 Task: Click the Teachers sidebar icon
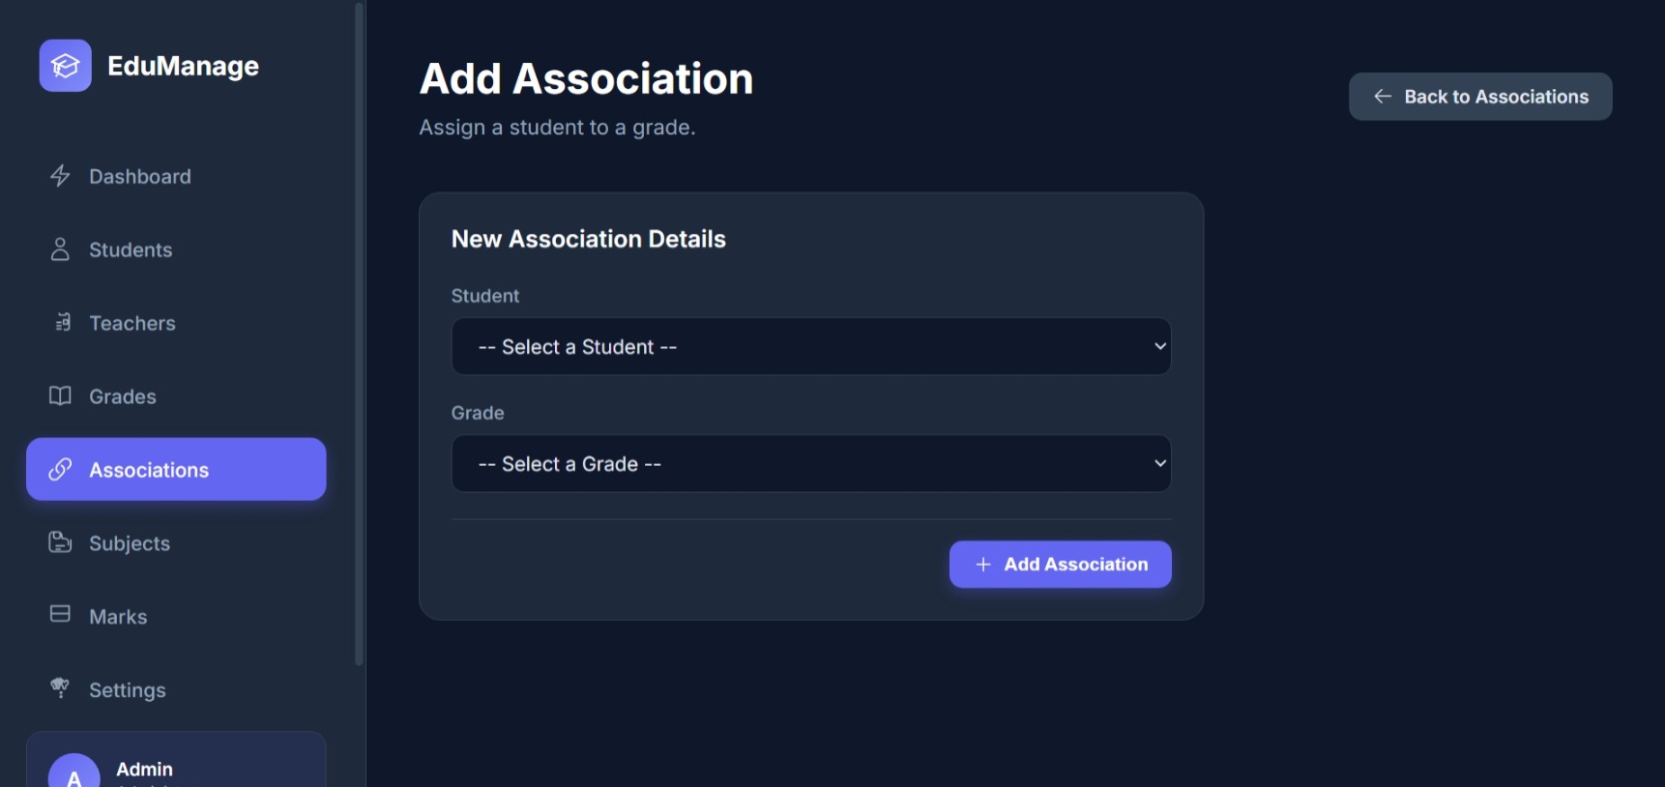(63, 323)
